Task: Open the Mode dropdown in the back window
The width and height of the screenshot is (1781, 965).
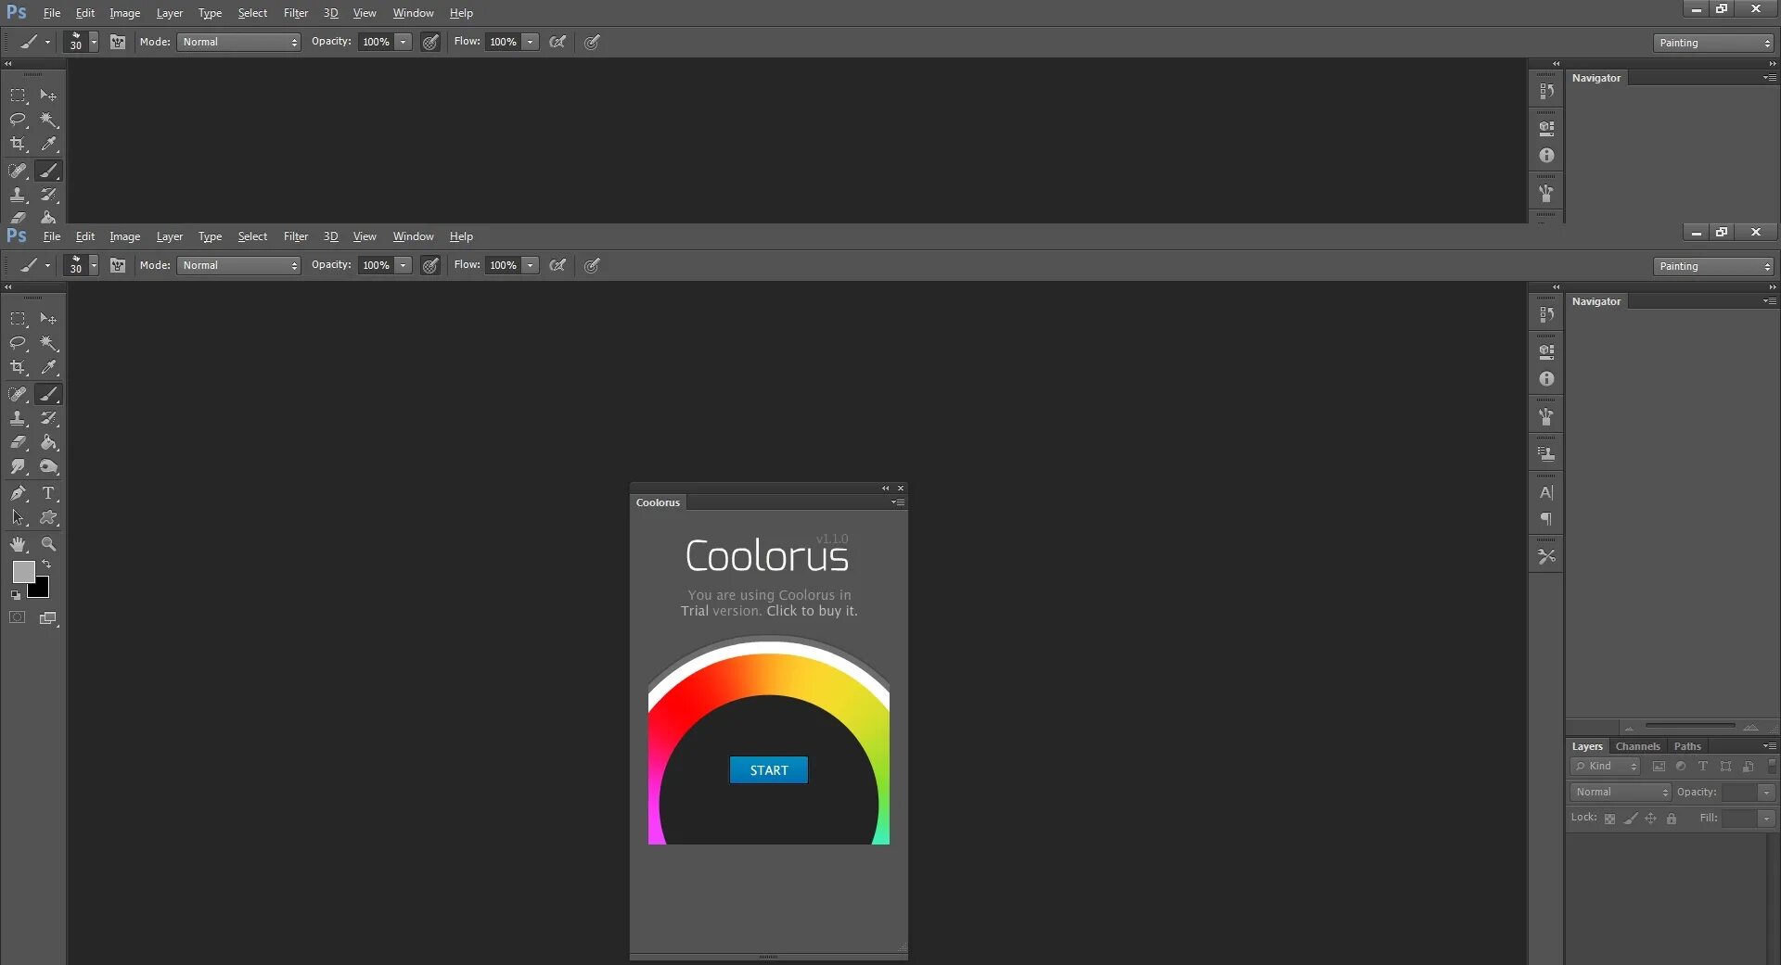Action: pos(238,43)
